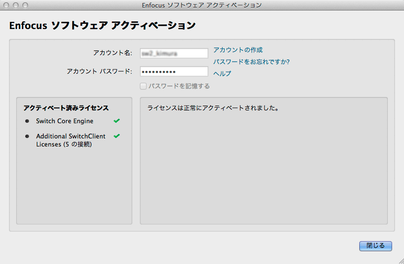Image resolution: width=404 pixels, height=264 pixels.
Task: Click green checkmark beside Switch Core Engine
Action: pyautogui.click(x=117, y=120)
